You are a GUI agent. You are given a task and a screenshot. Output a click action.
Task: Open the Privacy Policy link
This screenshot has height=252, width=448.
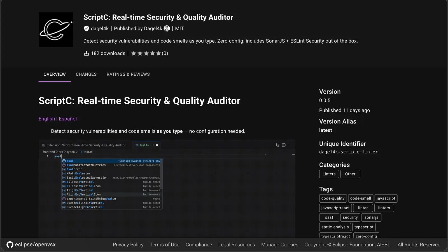pyautogui.click(x=128, y=245)
